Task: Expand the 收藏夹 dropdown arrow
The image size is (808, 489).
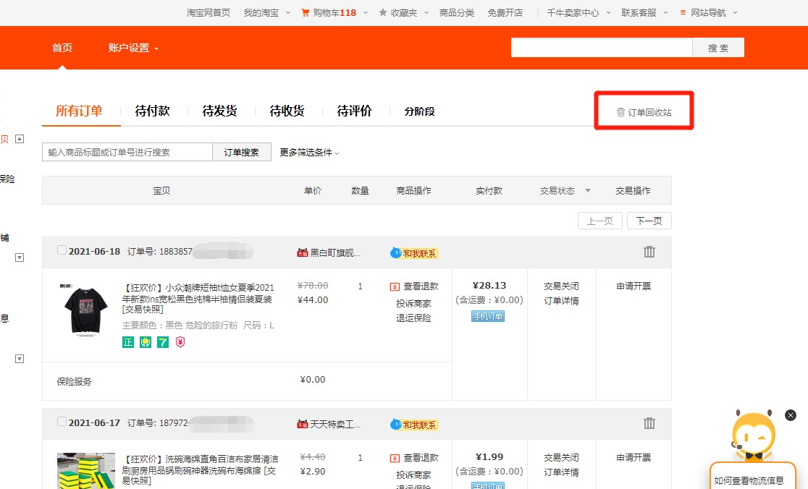Action: [x=426, y=12]
